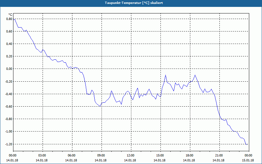Screen dimensions: 262x164
Task: Click the -0,80 y-axis label
Action: [9, 119]
